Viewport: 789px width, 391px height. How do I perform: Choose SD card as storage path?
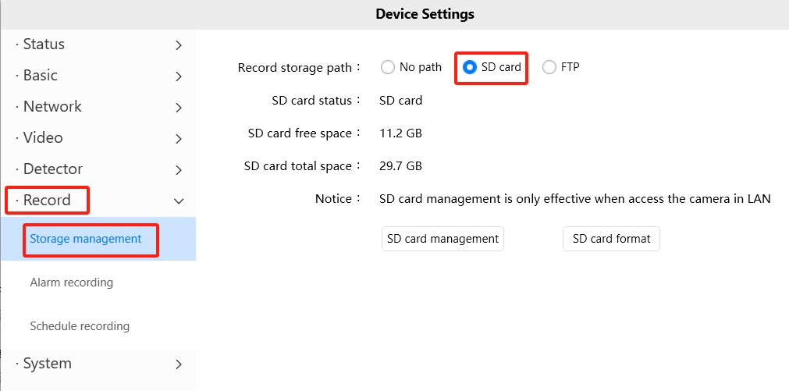pos(470,67)
